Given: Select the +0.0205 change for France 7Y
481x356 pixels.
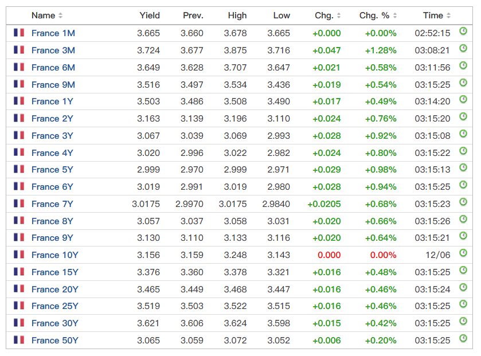Looking at the screenshot, I should pos(324,204).
